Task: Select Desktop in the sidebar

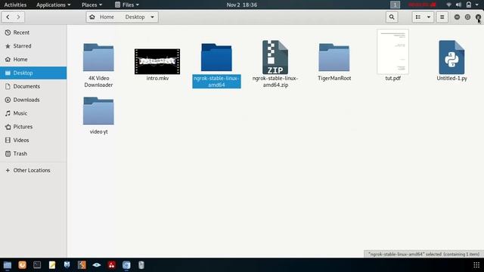Action: pyautogui.click(x=33, y=73)
